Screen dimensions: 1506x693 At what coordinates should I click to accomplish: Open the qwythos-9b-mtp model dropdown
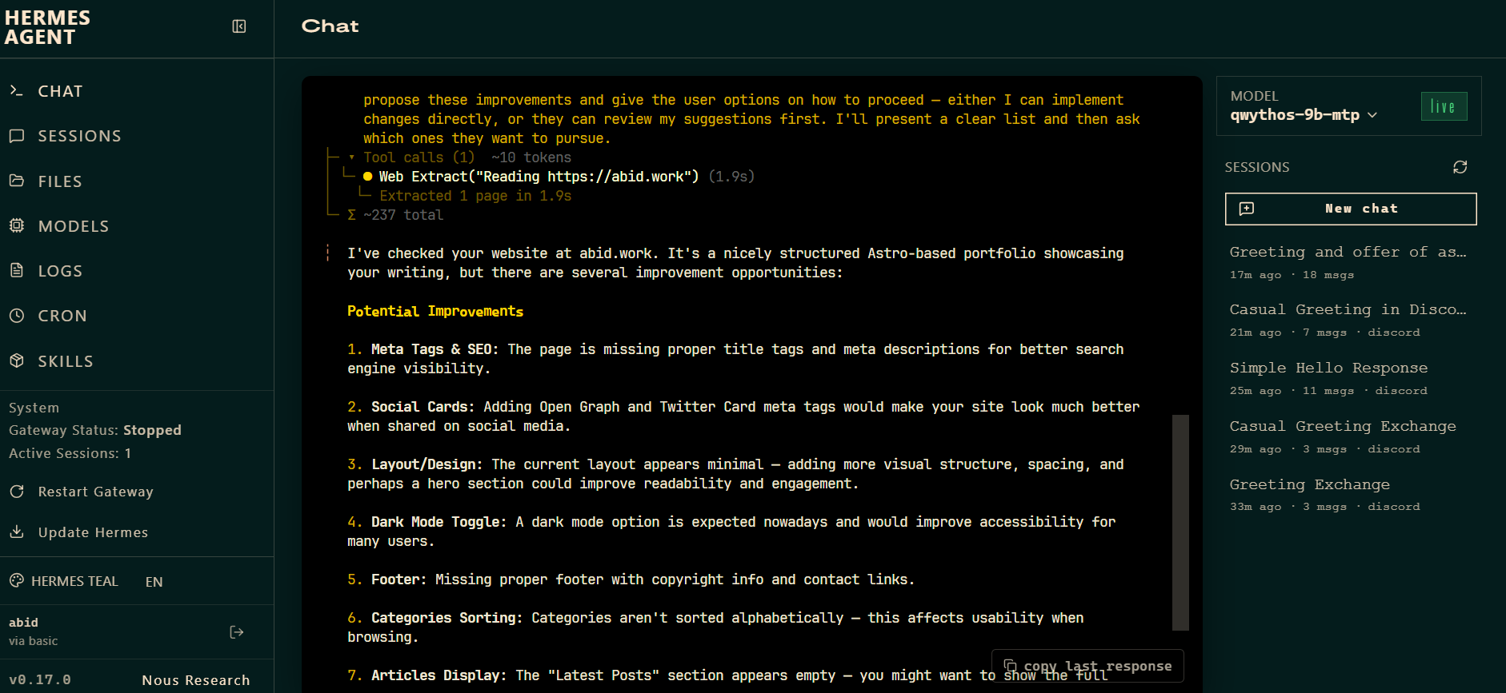[x=1304, y=115]
